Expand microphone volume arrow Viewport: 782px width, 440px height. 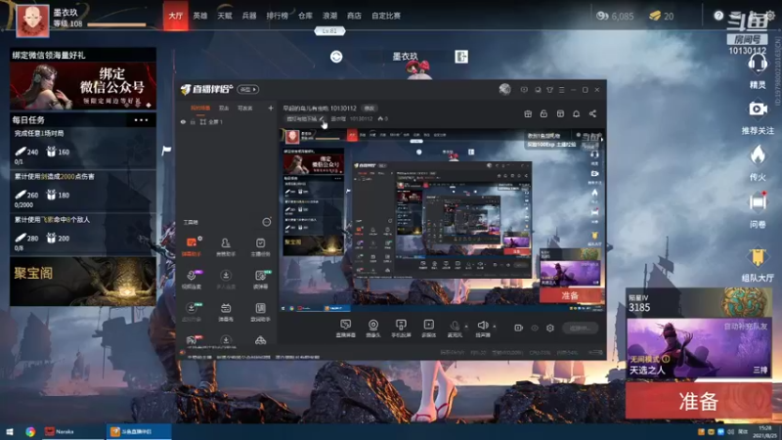pos(466,327)
